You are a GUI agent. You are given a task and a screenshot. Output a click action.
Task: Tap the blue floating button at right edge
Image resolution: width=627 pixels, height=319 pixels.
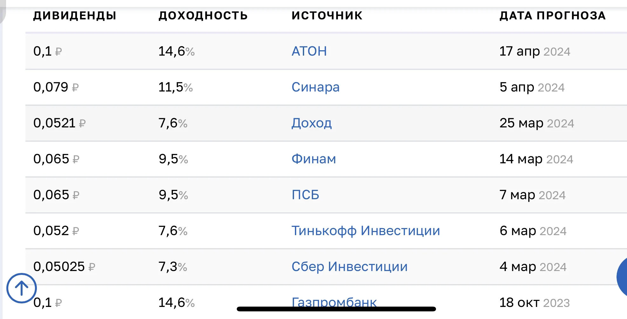coord(622,277)
